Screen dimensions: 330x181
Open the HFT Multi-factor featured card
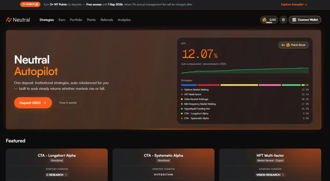(x=270, y=165)
